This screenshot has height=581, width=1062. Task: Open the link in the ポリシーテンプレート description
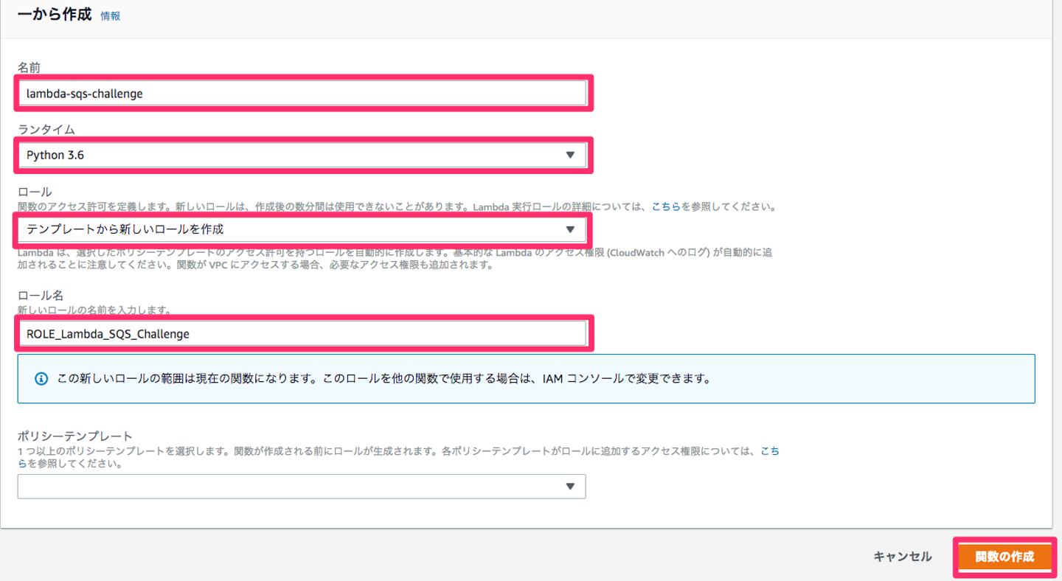(770, 451)
